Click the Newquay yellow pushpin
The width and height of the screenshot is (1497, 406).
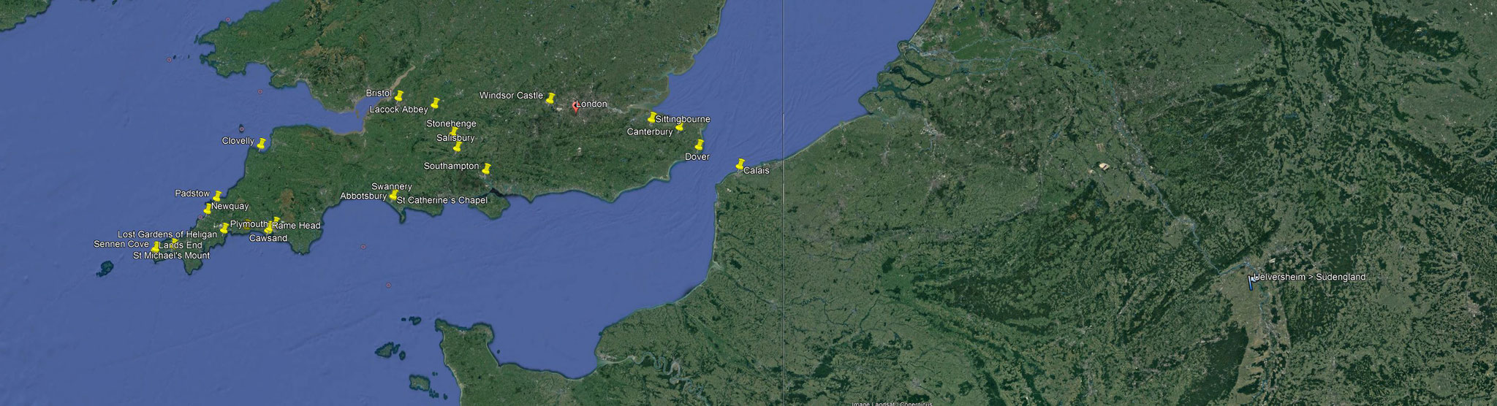click(208, 209)
